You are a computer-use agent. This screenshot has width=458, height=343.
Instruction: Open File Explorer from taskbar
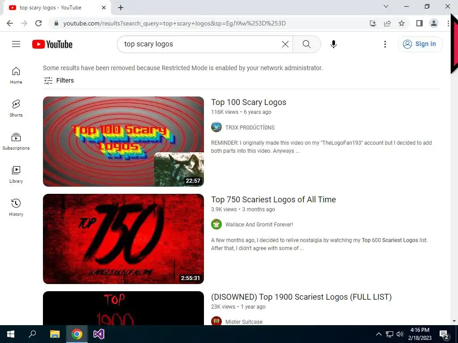click(x=55, y=334)
